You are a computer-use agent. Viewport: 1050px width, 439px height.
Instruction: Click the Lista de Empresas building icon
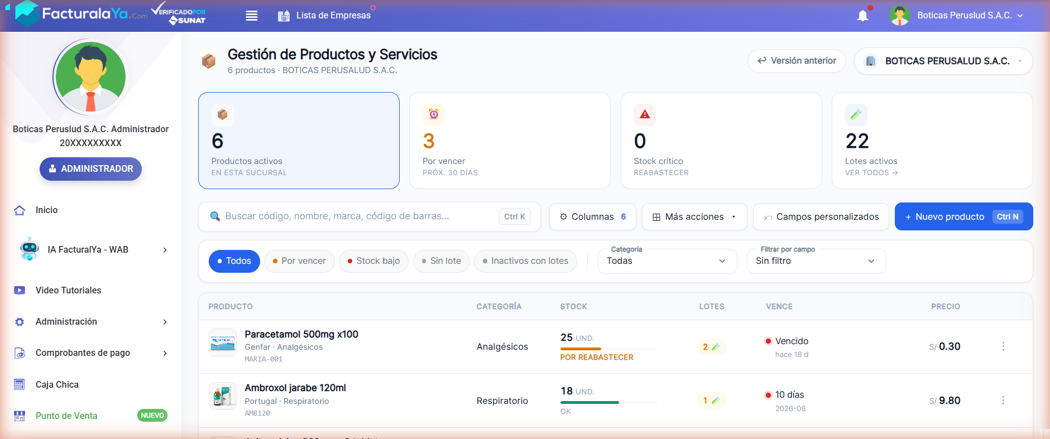point(284,16)
